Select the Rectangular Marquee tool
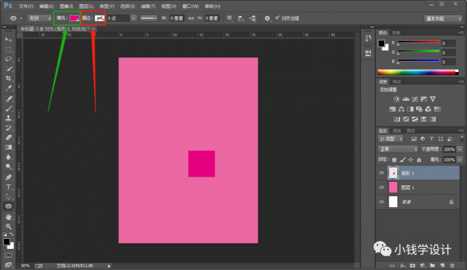The height and width of the screenshot is (270, 467). pyautogui.click(x=9, y=50)
